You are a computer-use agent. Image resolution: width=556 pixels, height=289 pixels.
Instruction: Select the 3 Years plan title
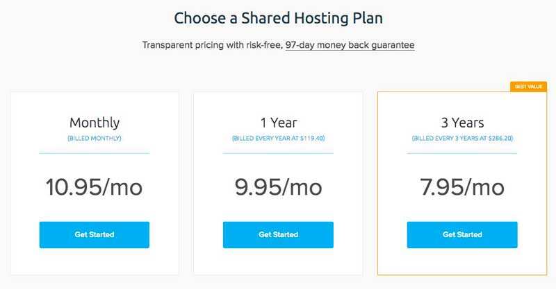coord(462,123)
